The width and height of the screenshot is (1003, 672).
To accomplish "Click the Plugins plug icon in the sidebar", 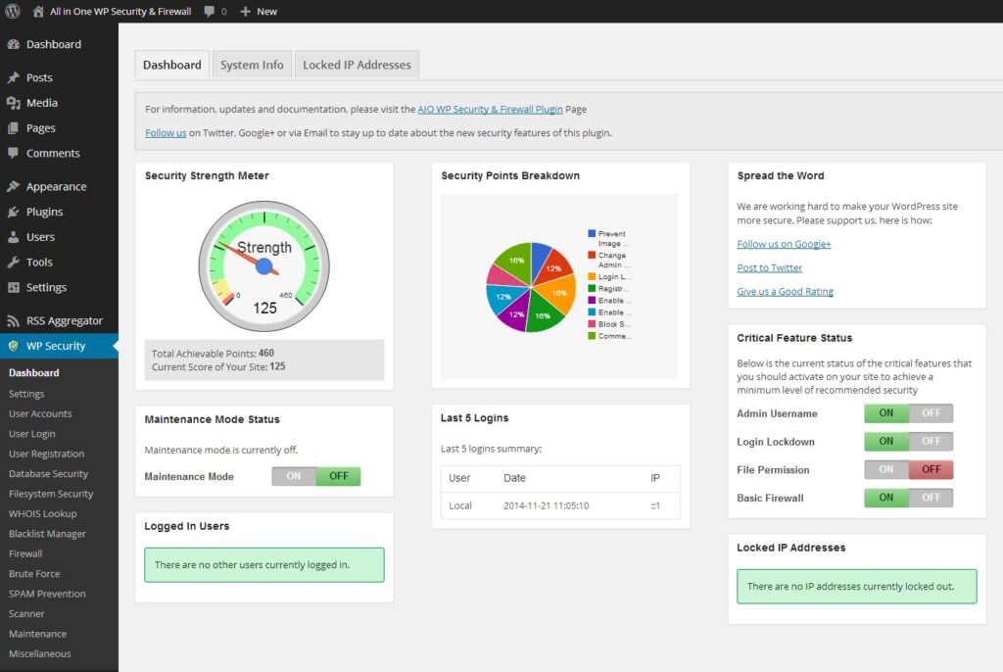I will point(14,212).
